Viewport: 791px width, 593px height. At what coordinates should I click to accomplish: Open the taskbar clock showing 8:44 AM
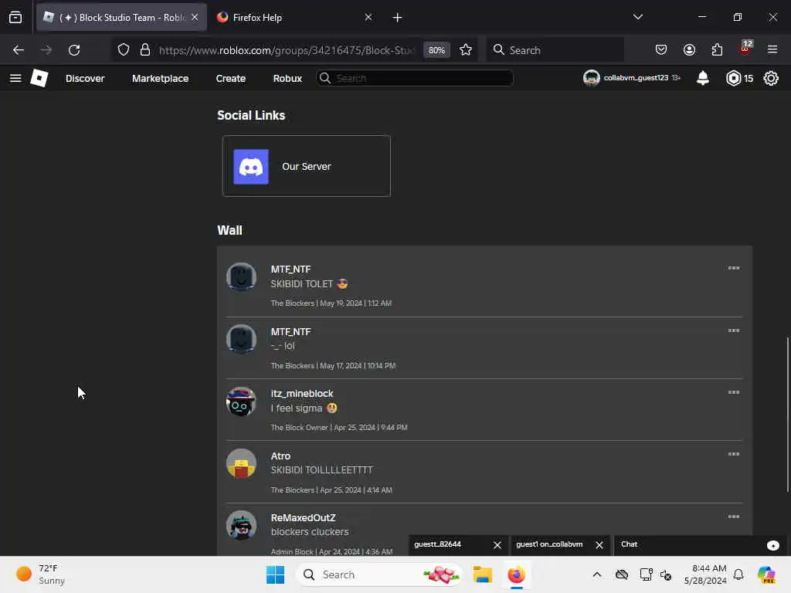tap(705, 574)
